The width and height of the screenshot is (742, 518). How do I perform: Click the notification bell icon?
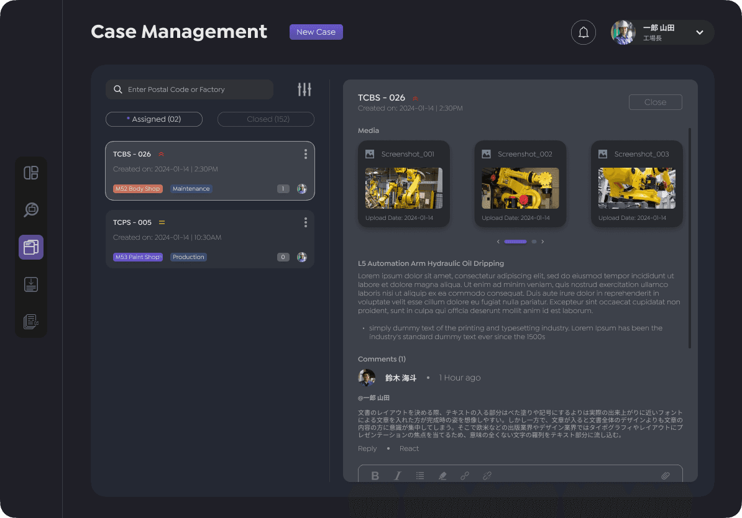coord(583,32)
